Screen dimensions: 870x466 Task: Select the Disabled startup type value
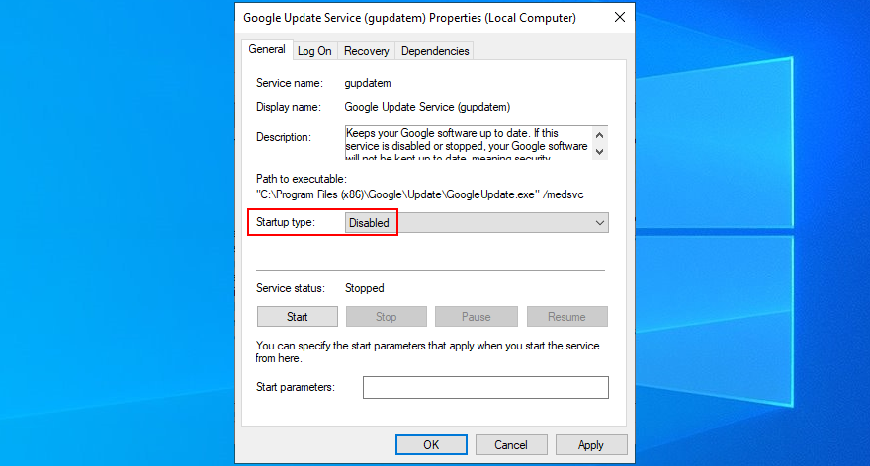click(369, 223)
